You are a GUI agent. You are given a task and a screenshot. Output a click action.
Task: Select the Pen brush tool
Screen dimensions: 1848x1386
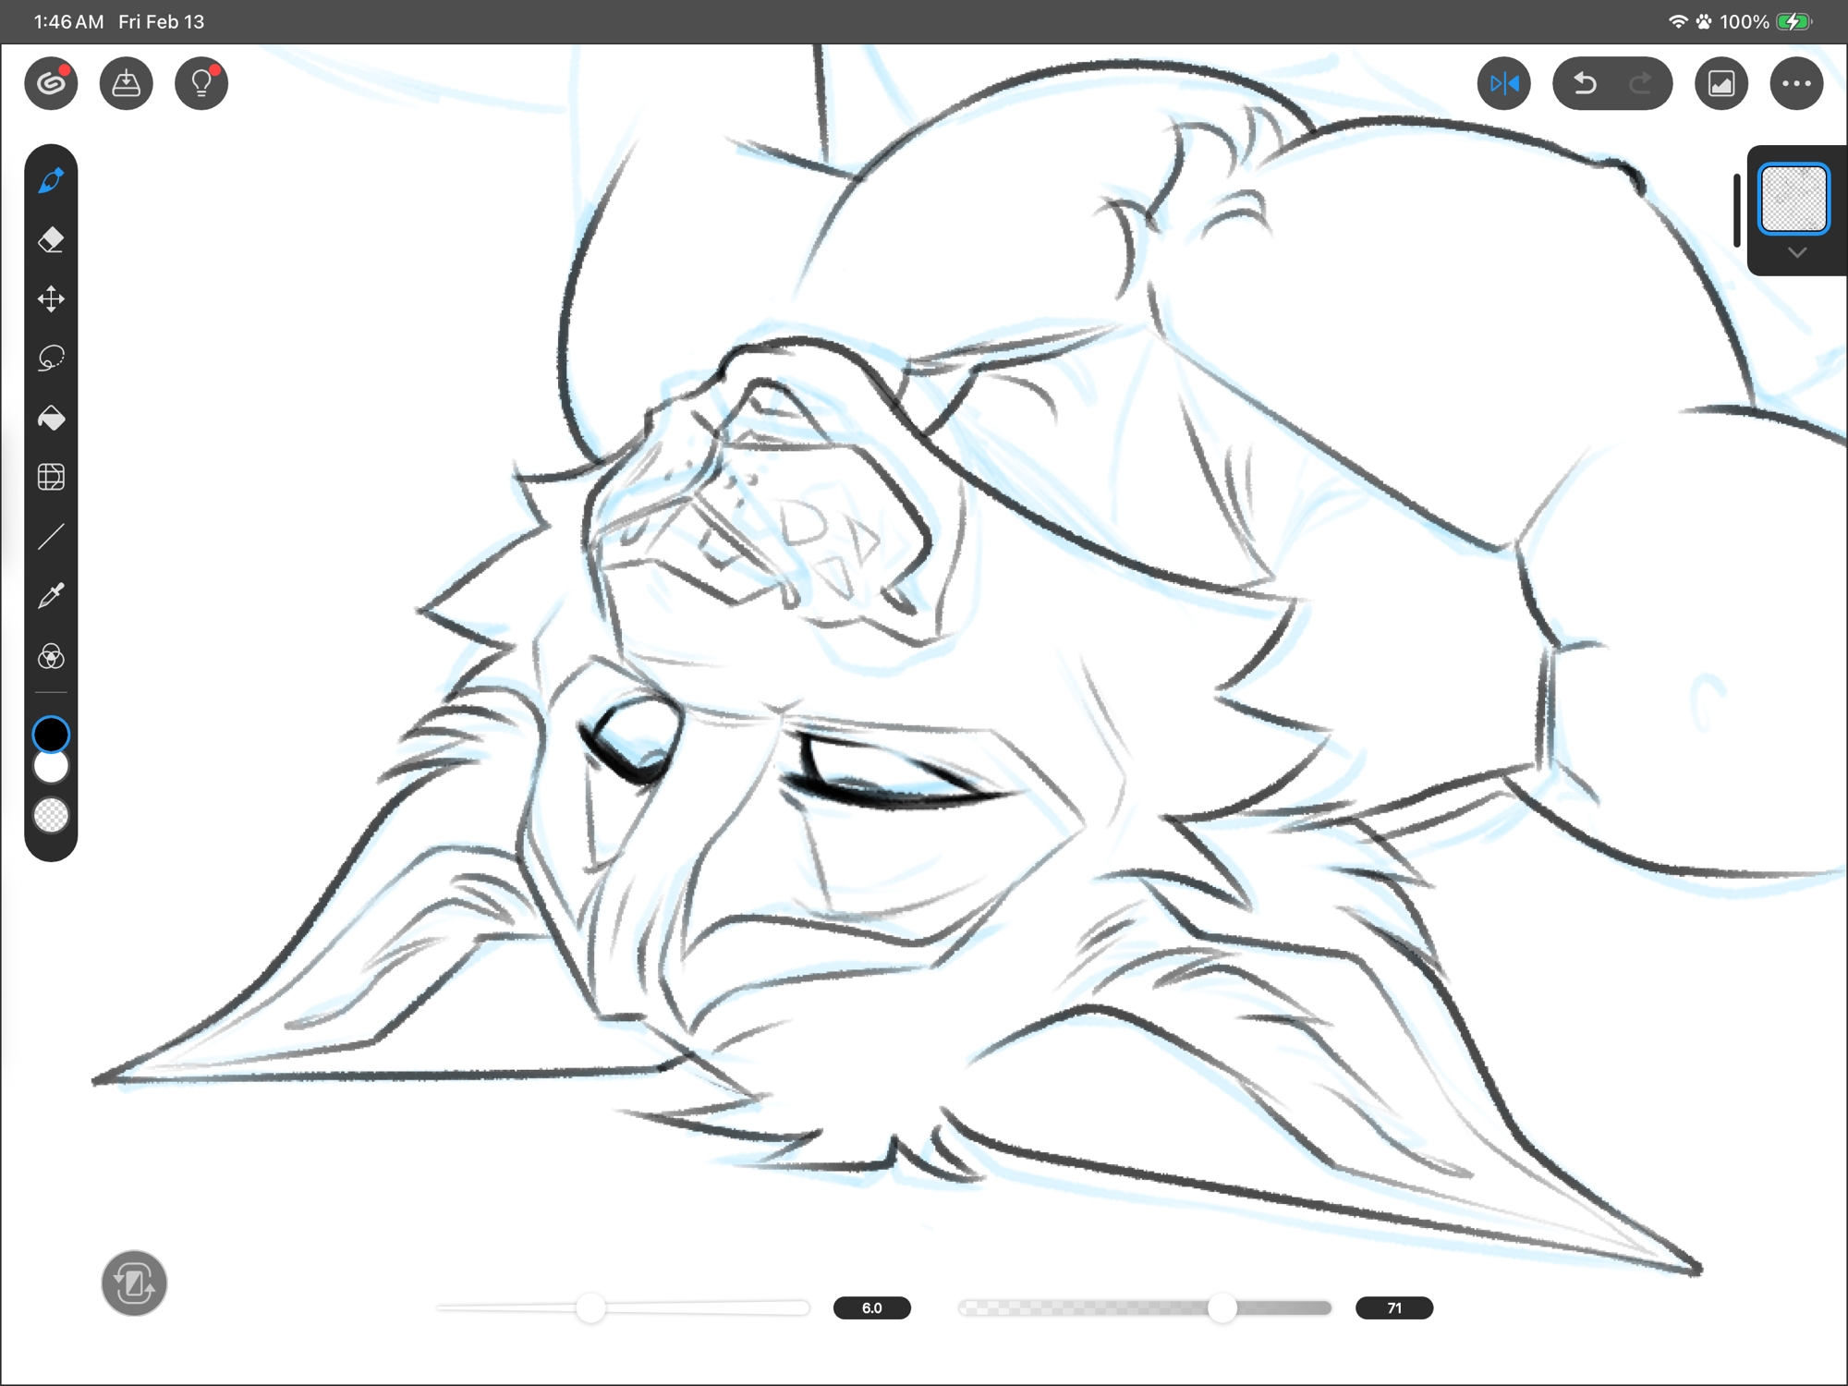(x=51, y=180)
